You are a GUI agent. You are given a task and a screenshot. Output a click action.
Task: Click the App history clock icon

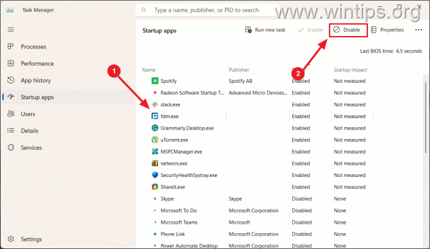pos(11,80)
